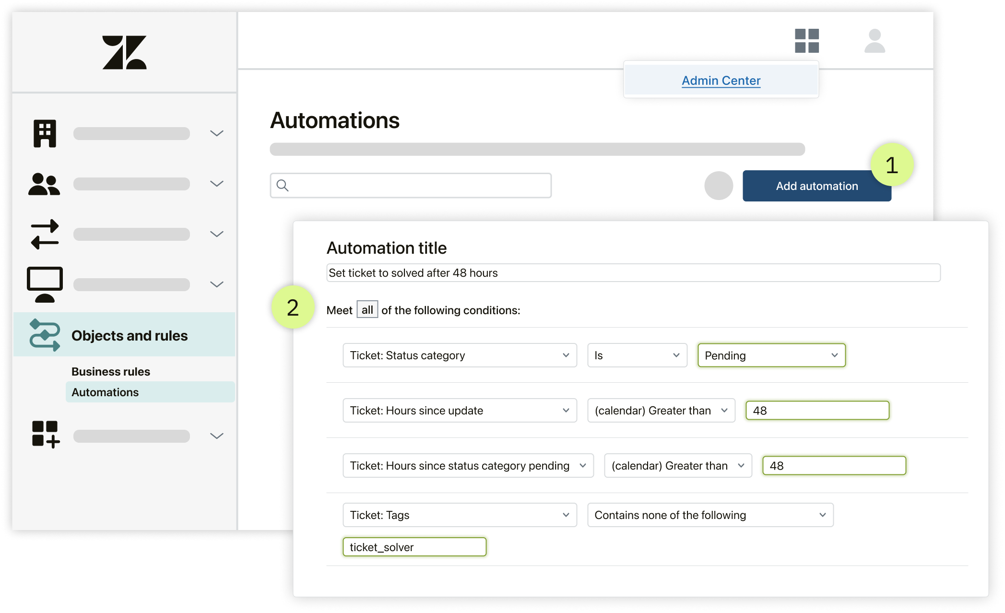
Task: Click the Add automation button
Action: (x=816, y=186)
